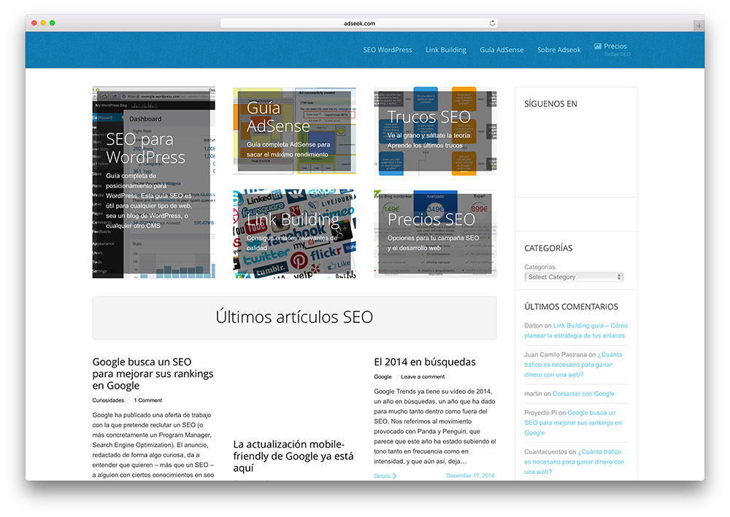Open the 1 Comment link under the article

point(147,400)
